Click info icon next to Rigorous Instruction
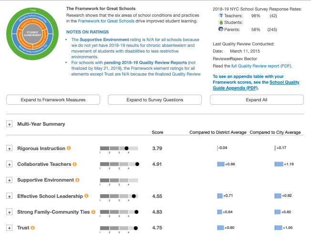 tap(69, 148)
